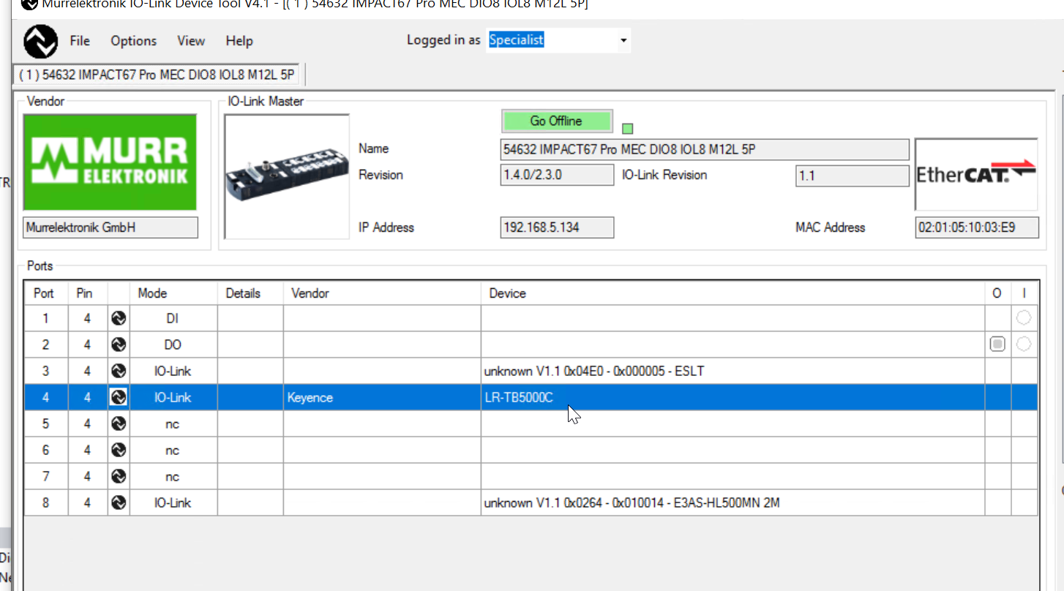Screen dimensions: 1064x591
Task: Click the port 2 status icon
Action: pyautogui.click(x=119, y=345)
